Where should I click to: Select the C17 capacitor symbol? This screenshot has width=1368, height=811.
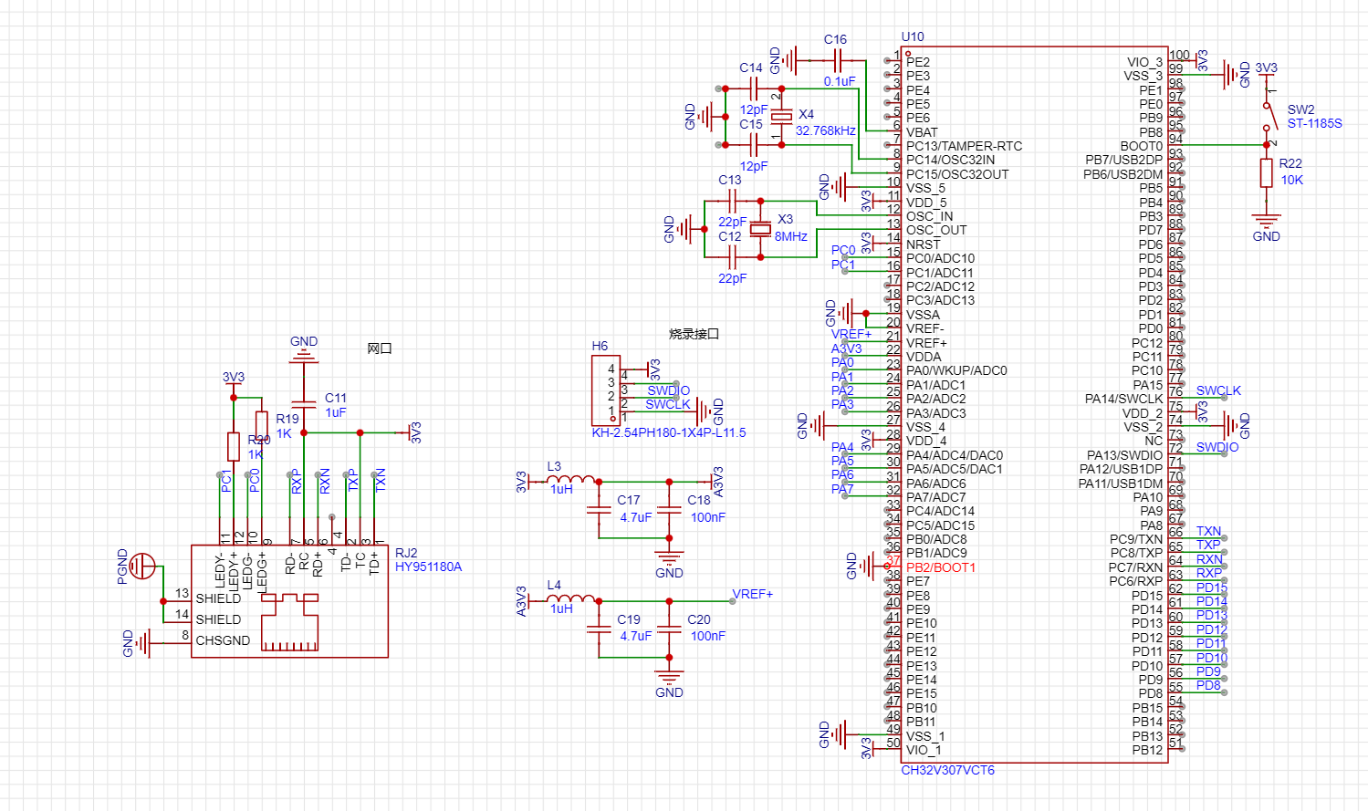pos(599,510)
